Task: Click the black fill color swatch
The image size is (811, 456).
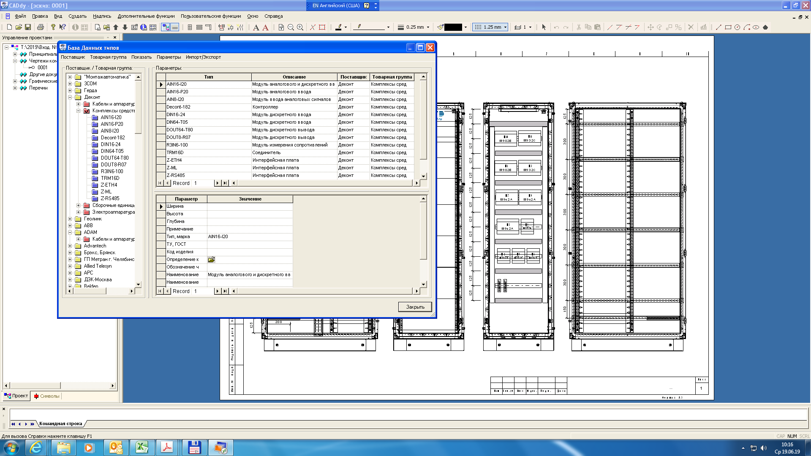Action: point(453,27)
